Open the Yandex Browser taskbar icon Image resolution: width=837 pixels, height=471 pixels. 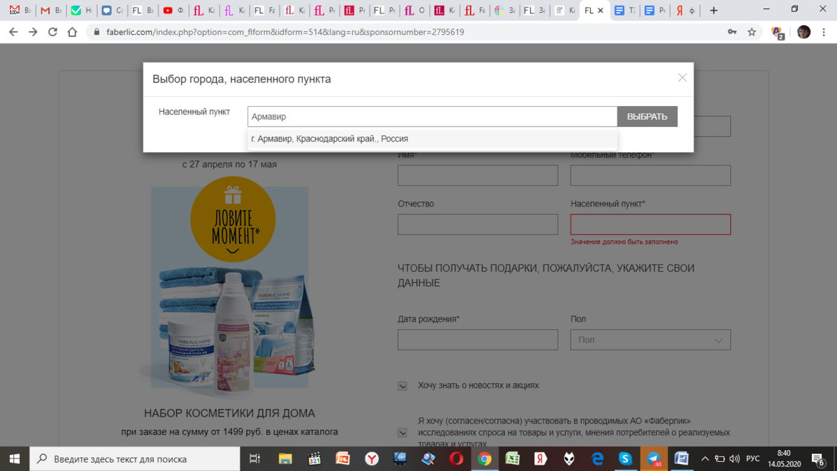371,458
